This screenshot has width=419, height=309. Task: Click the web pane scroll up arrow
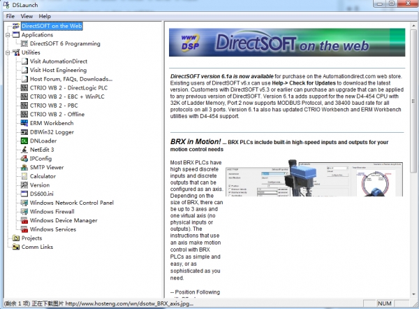tap(413, 25)
